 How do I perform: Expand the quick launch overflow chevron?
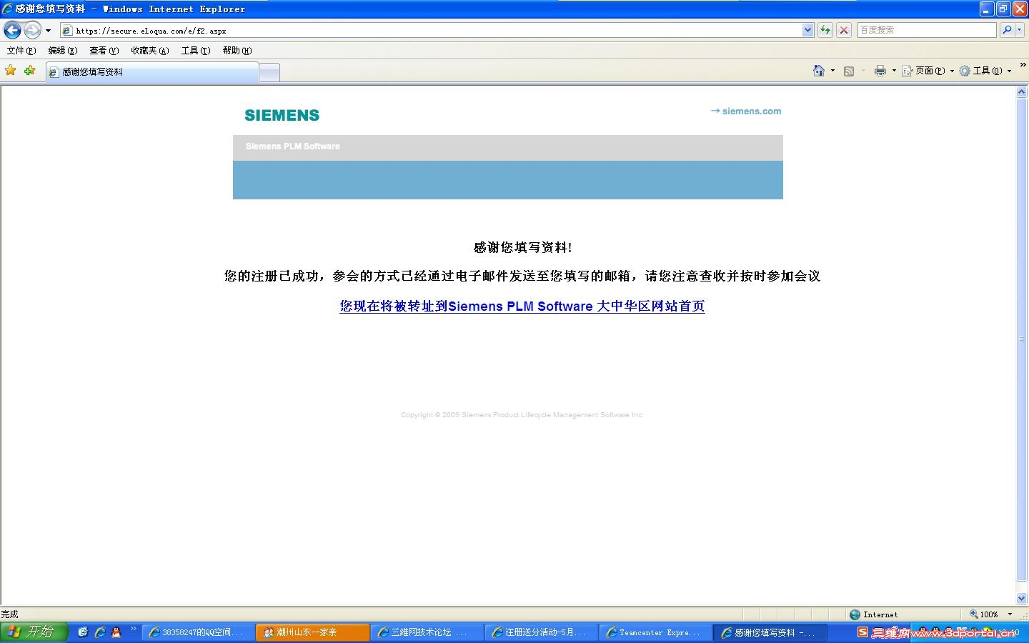(x=133, y=629)
